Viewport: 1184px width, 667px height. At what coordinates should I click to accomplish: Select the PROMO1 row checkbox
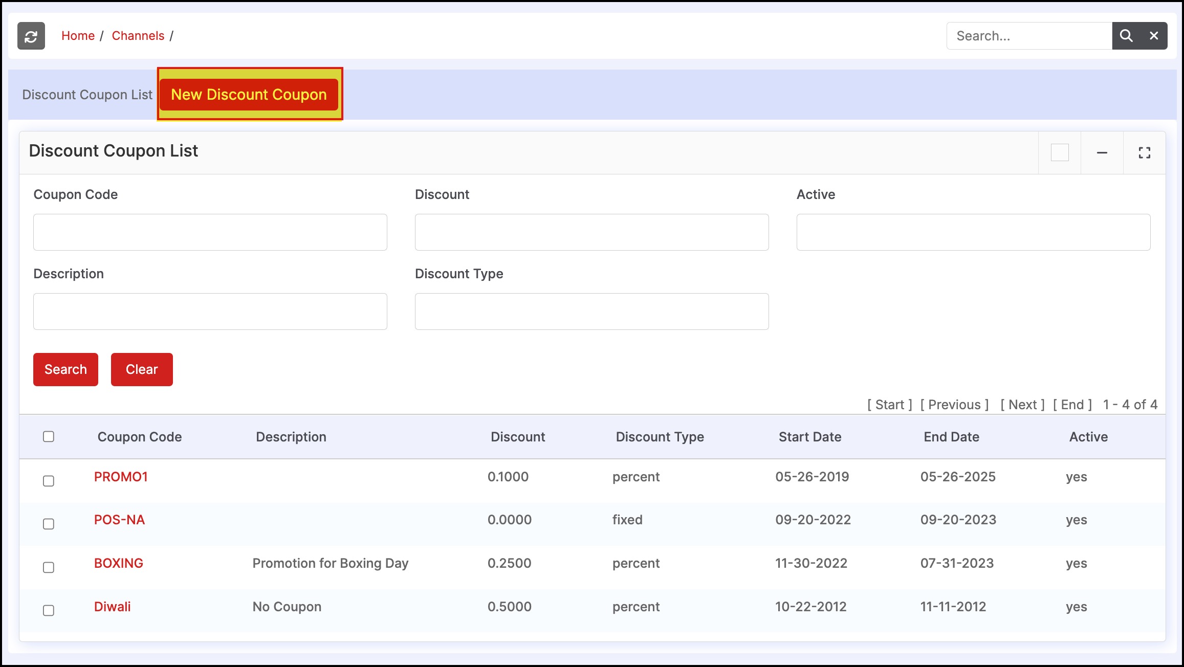pos(49,481)
